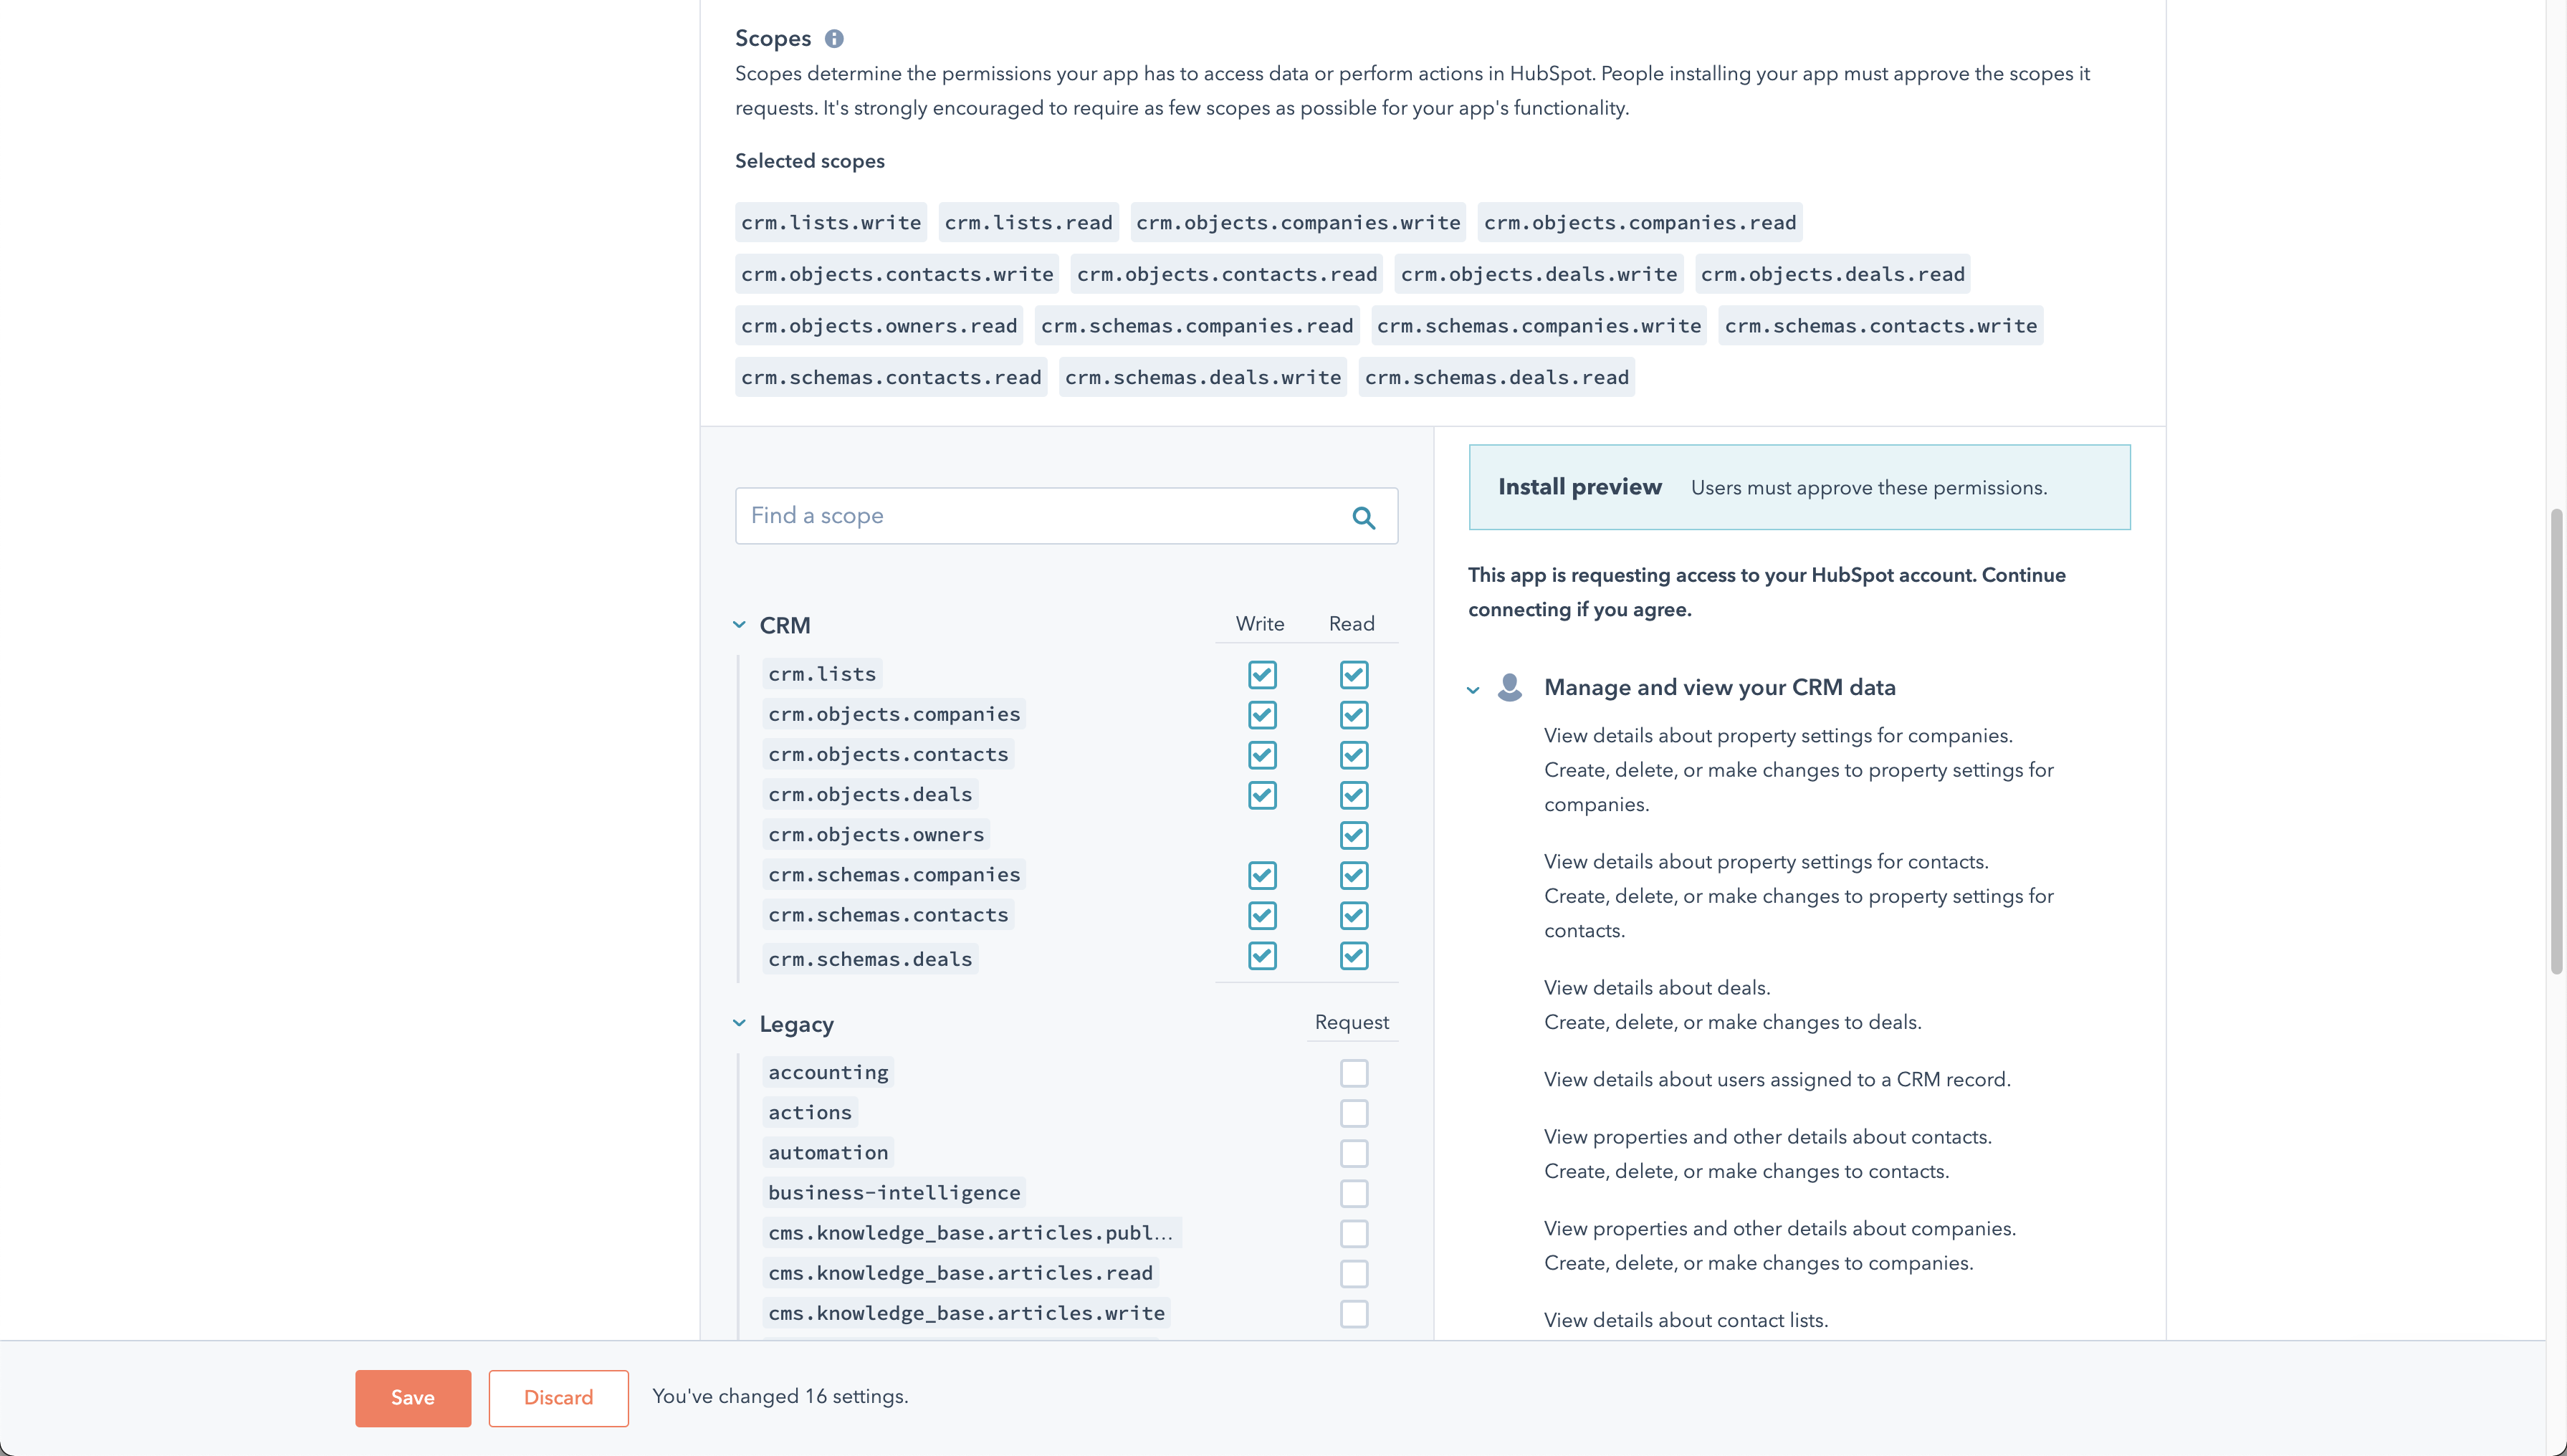Click the Read column header
The height and width of the screenshot is (1456, 2567).
pyautogui.click(x=1352, y=624)
